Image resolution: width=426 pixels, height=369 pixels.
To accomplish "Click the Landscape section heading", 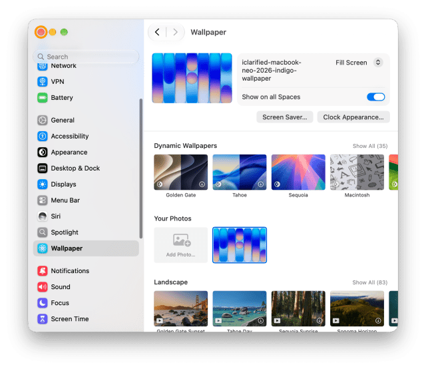I will [170, 282].
